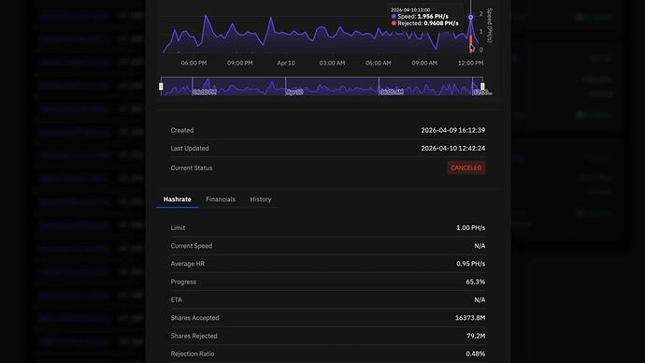This screenshot has width=645, height=363.
Task: Click the red rejected bar on chart
Action: tap(470, 44)
